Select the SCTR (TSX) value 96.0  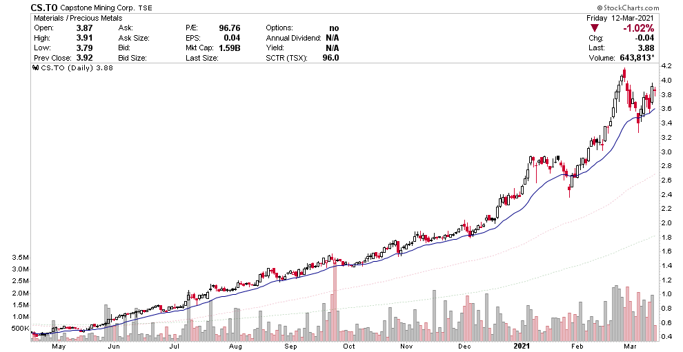pos(331,58)
